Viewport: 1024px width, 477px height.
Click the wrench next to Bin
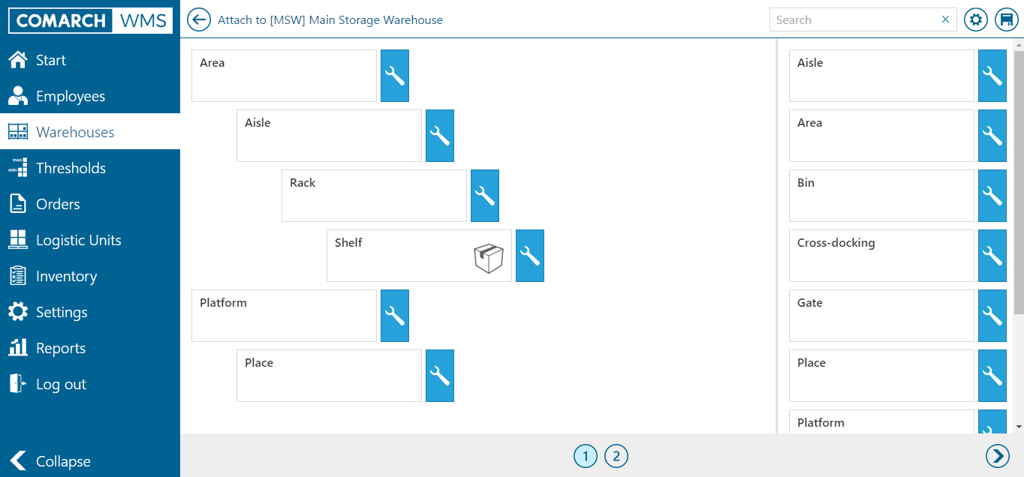coord(992,196)
